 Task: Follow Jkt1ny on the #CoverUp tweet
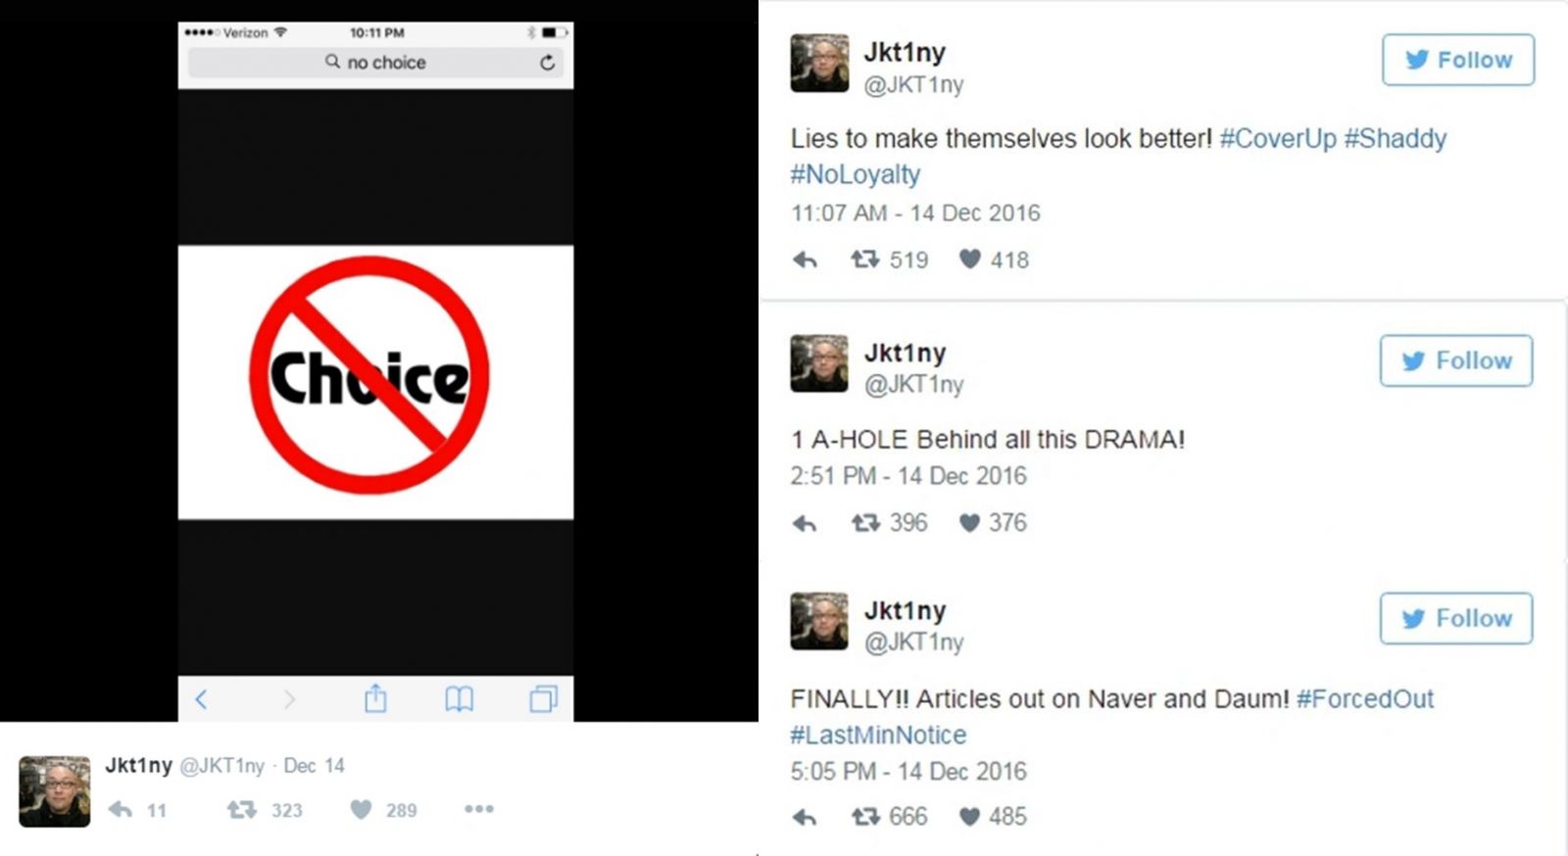point(1458,60)
